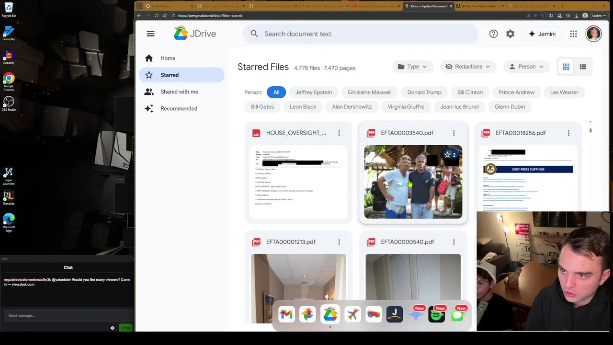Image resolution: width=613 pixels, height=345 pixels.
Task: Open Recommended in sidebar
Action: (x=182, y=108)
